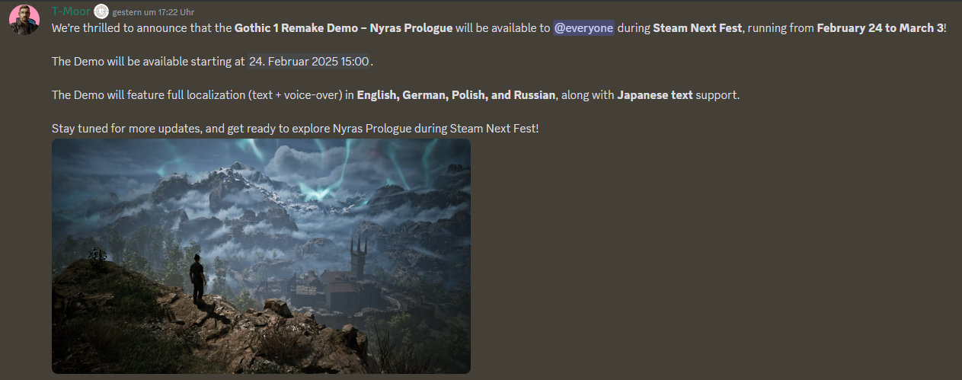The height and width of the screenshot is (380, 962).
Task: Click the bold 'Japanese text' phrase
Action: click(655, 95)
